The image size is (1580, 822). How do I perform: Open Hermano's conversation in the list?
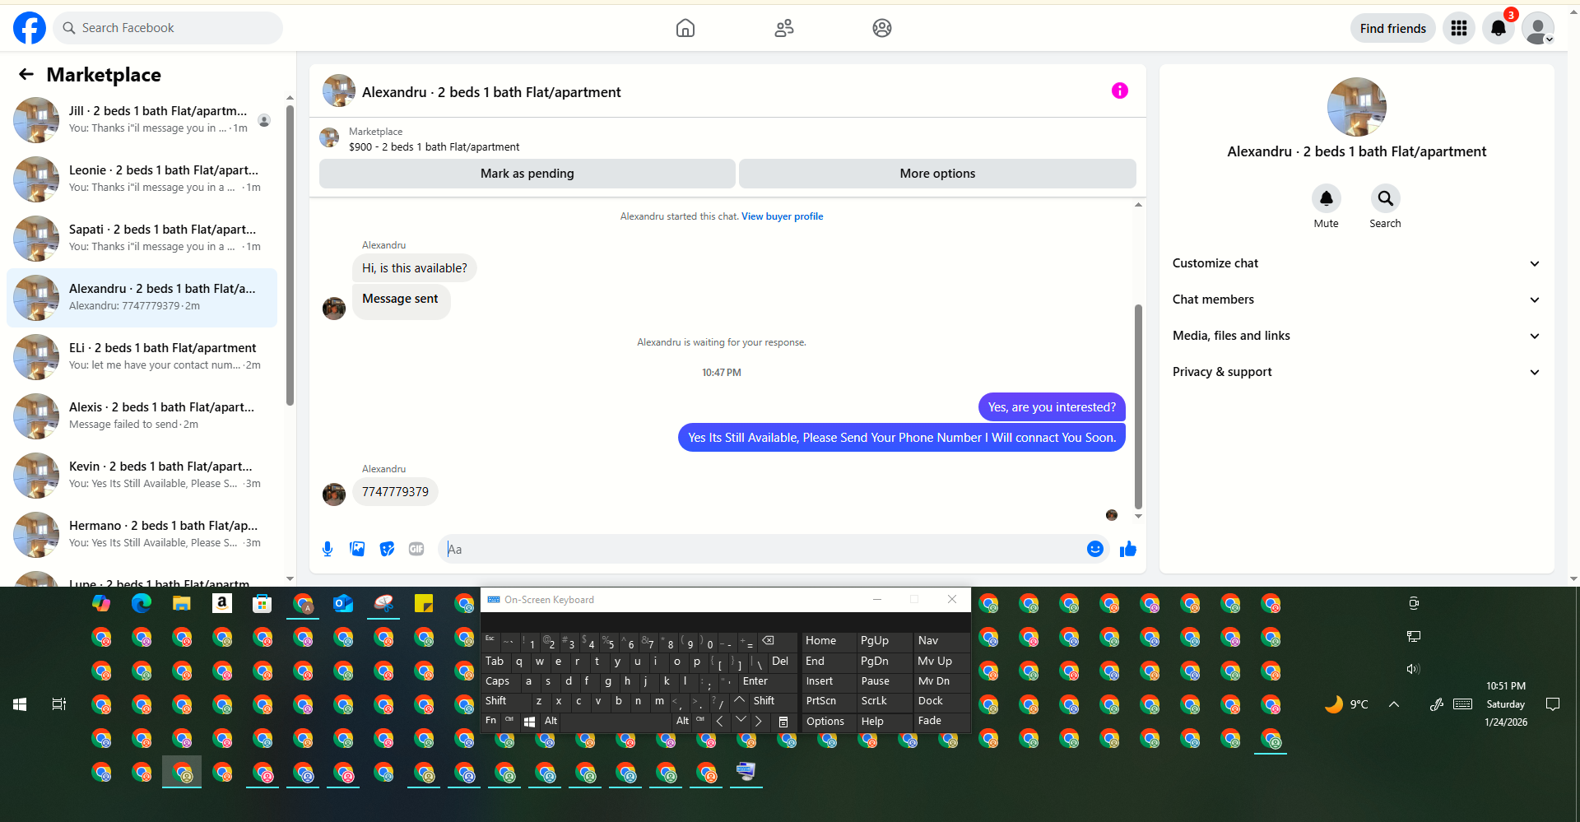click(142, 534)
